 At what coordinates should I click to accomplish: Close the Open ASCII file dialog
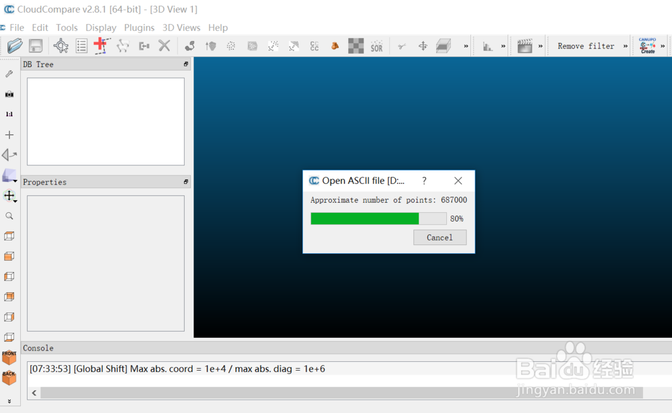pos(458,181)
